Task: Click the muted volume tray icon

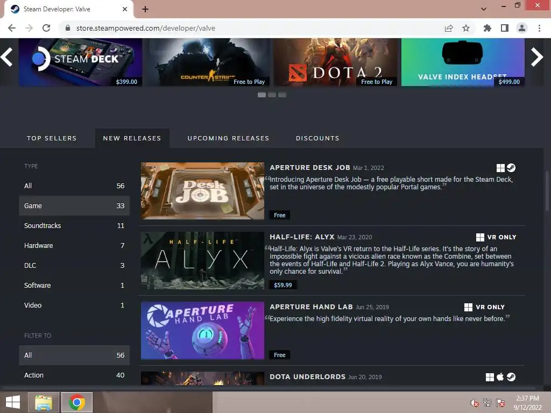Action: point(475,403)
